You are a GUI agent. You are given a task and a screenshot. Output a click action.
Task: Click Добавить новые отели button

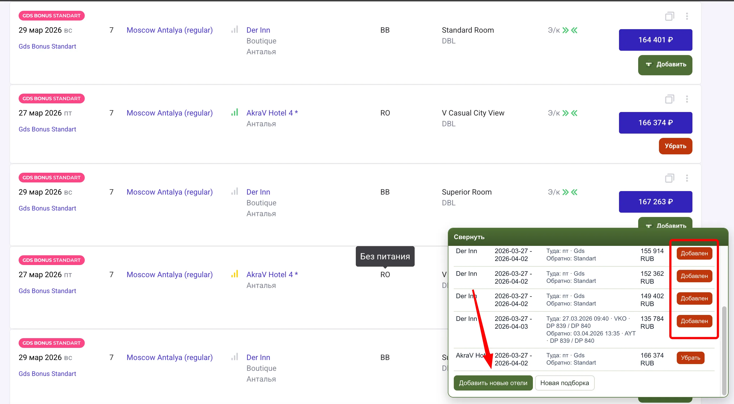pos(493,383)
